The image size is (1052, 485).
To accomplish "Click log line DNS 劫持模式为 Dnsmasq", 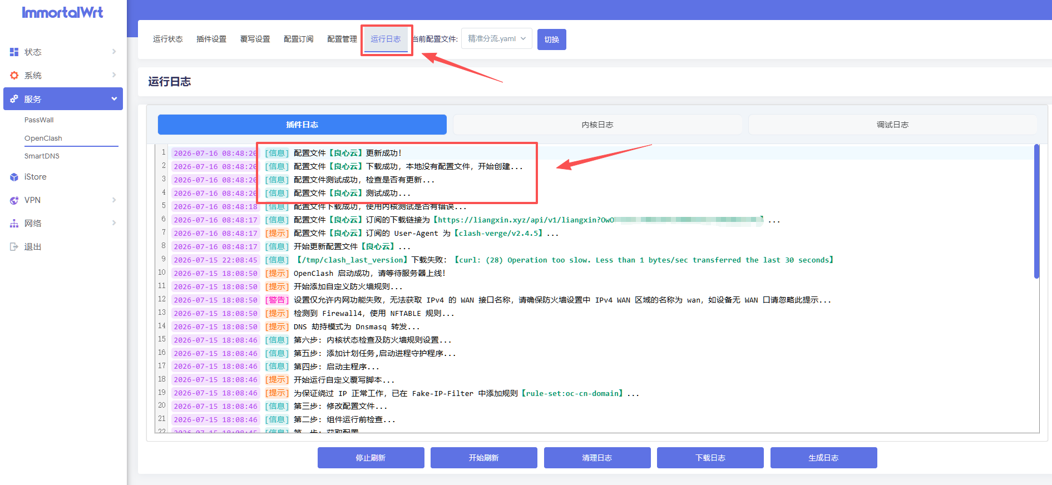I will pos(356,327).
